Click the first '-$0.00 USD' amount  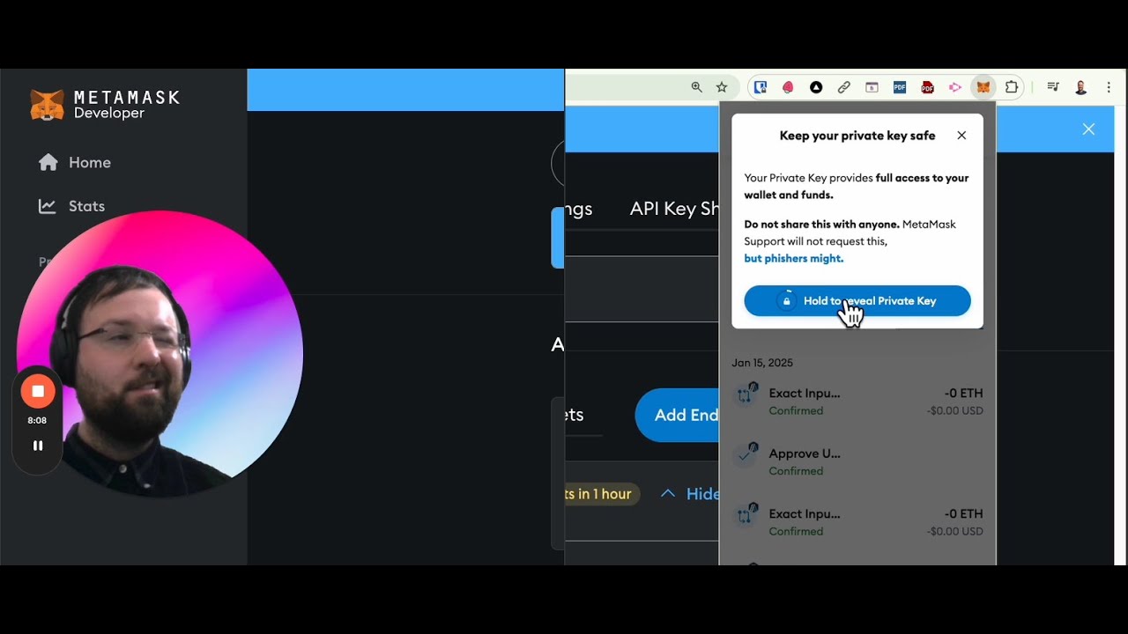click(954, 410)
